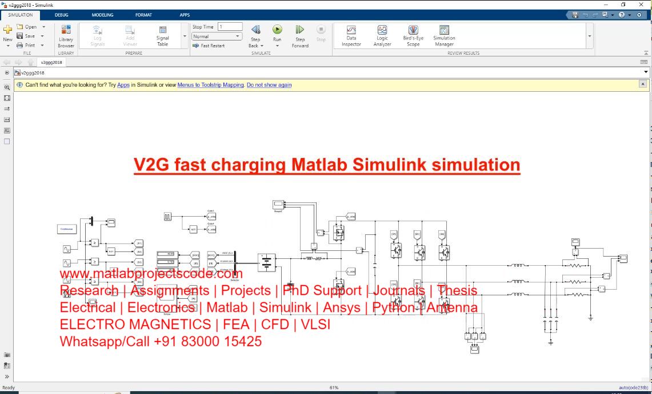
Task: Toggle Fast Restart
Action: tap(209, 46)
